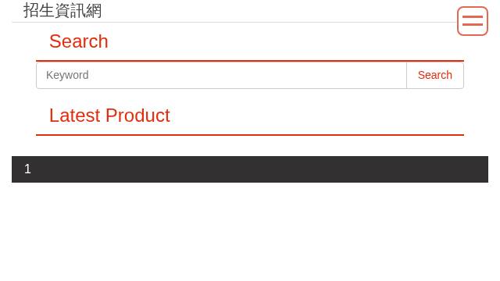Viewport: 500px width, 281px height.
Task: Click the red divider under Latest Product
Action: pyautogui.click(x=250, y=135)
